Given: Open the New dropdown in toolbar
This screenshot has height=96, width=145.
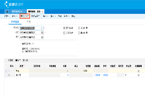Looking at the screenshot, I should point(7,16).
